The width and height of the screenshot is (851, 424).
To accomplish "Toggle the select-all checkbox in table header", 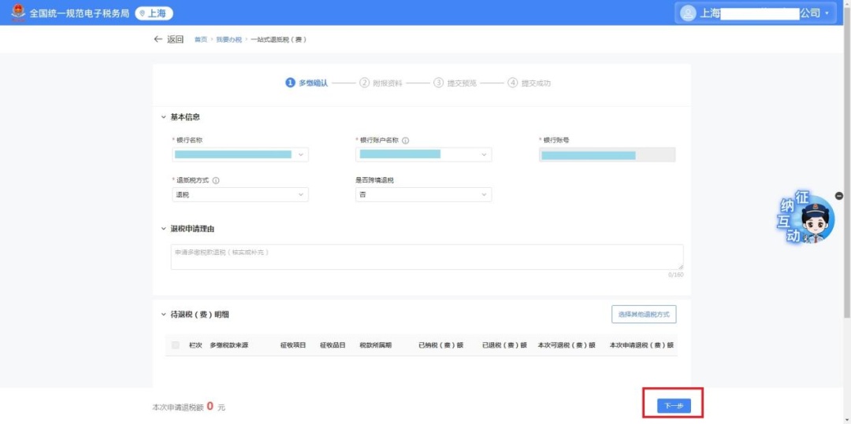I will click(x=176, y=345).
